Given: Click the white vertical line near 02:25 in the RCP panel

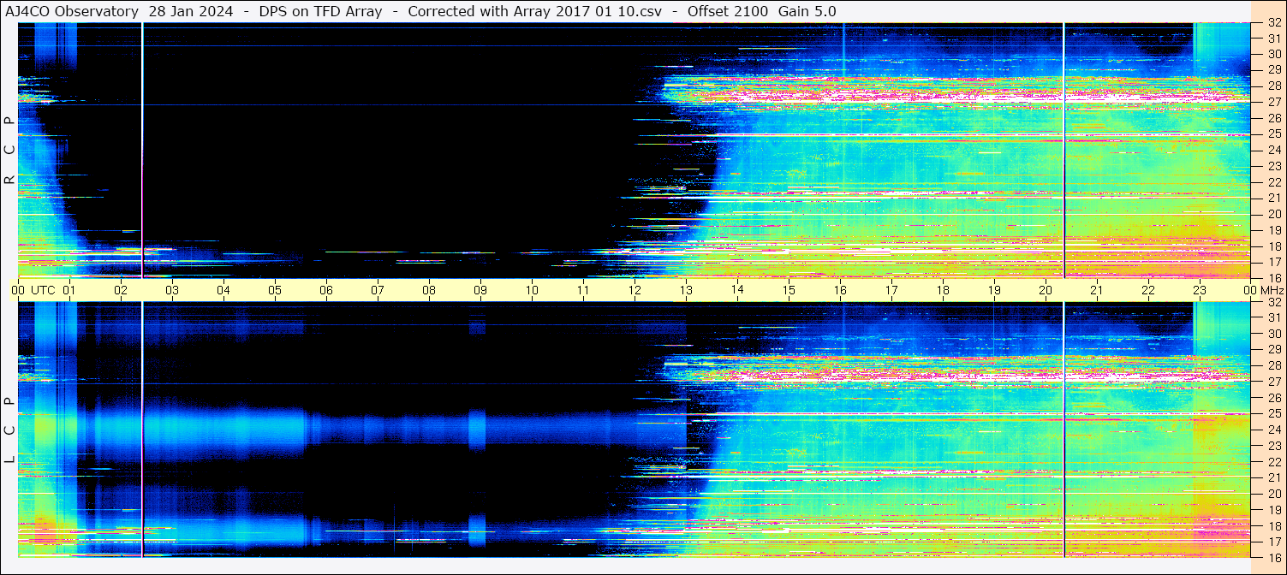Looking at the screenshot, I should click(x=142, y=151).
